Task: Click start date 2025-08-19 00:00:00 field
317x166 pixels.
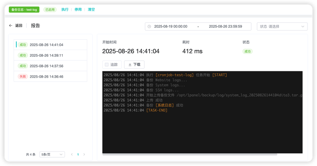Action: [171, 26]
